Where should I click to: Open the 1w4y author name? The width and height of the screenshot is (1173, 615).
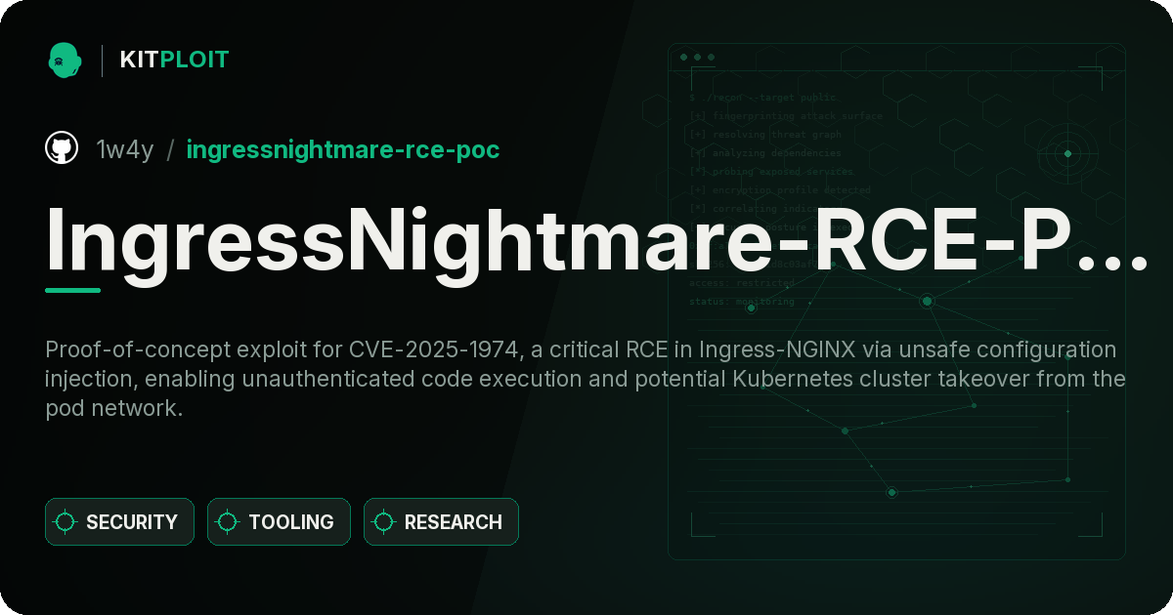point(124,149)
